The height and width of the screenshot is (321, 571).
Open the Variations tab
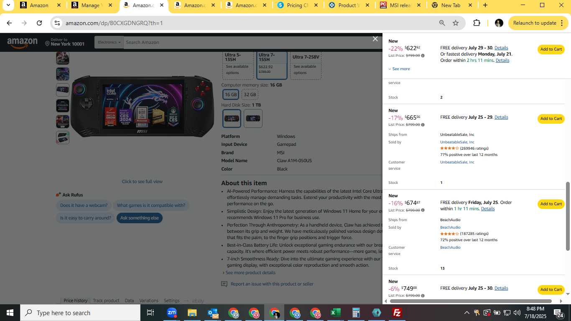[149, 301]
